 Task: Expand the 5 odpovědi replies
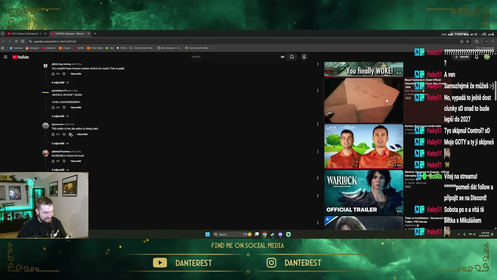click(x=60, y=170)
